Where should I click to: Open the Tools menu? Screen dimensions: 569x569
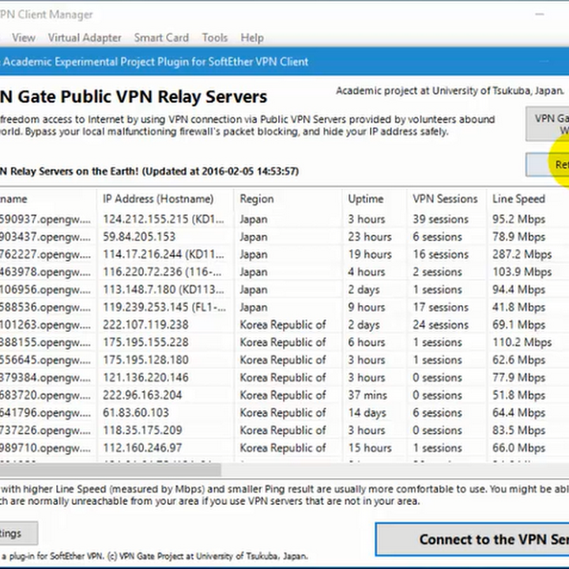point(215,38)
